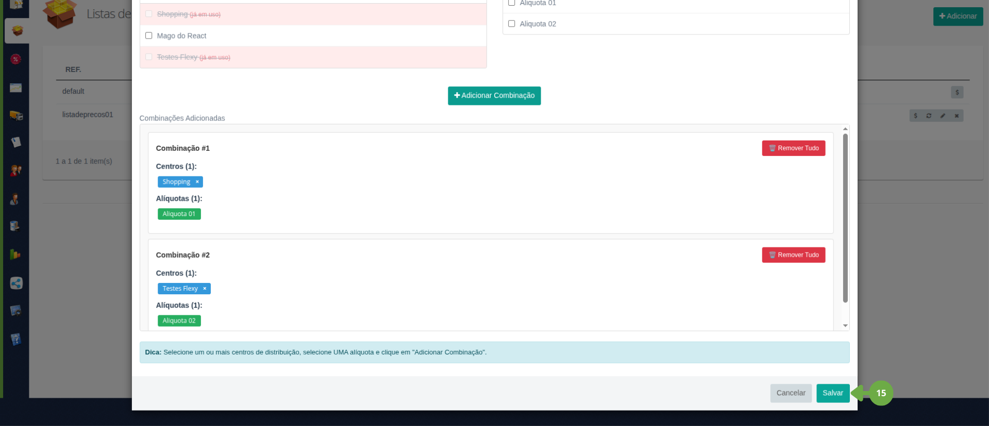
Task: Remove Shopping tag via its x icon
Action: (x=197, y=182)
